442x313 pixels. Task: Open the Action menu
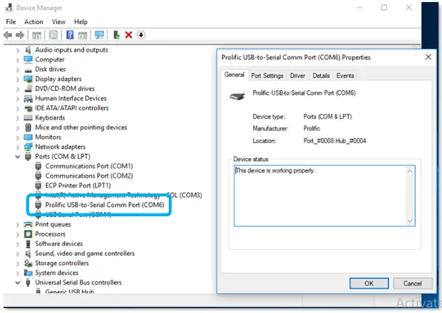(x=33, y=21)
